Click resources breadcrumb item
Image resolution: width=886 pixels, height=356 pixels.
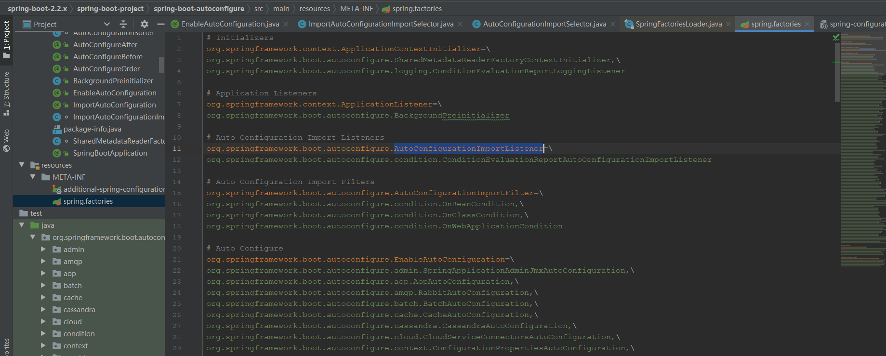[x=315, y=9]
